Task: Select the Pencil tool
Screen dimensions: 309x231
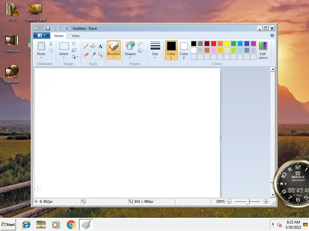Action: [86, 46]
